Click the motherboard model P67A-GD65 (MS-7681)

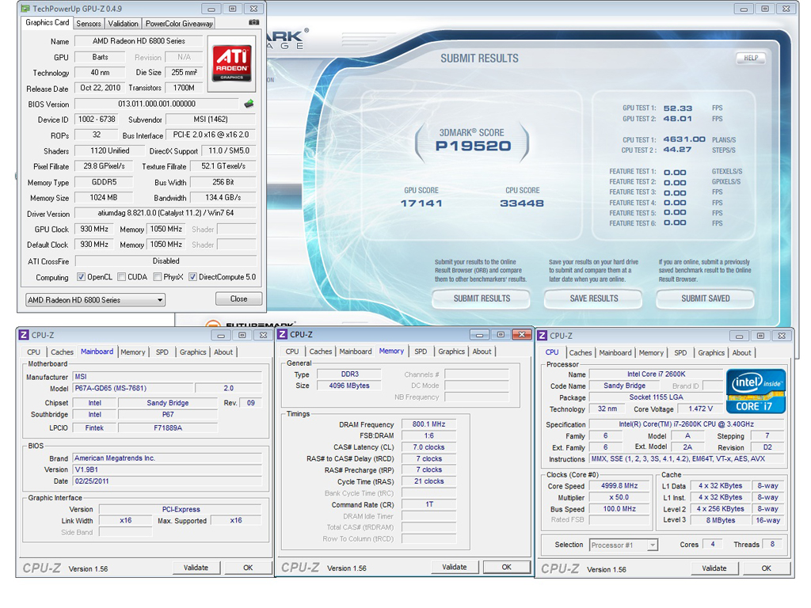(x=133, y=388)
